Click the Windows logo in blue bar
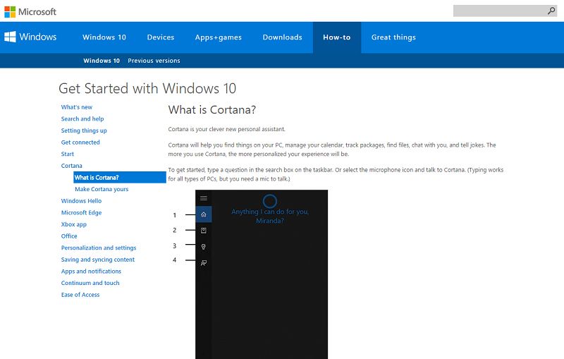Viewport: 564px width, 359px height. click(10, 37)
